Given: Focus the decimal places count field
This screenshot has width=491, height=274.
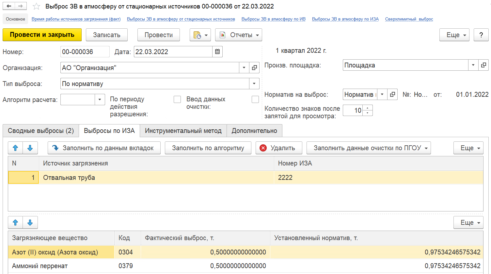Looking at the screenshot, I should [x=353, y=110].
